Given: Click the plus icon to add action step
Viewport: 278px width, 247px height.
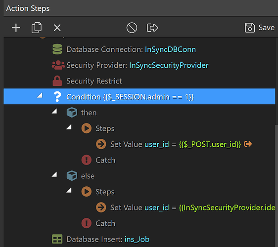Looking at the screenshot, I should tap(16, 28).
